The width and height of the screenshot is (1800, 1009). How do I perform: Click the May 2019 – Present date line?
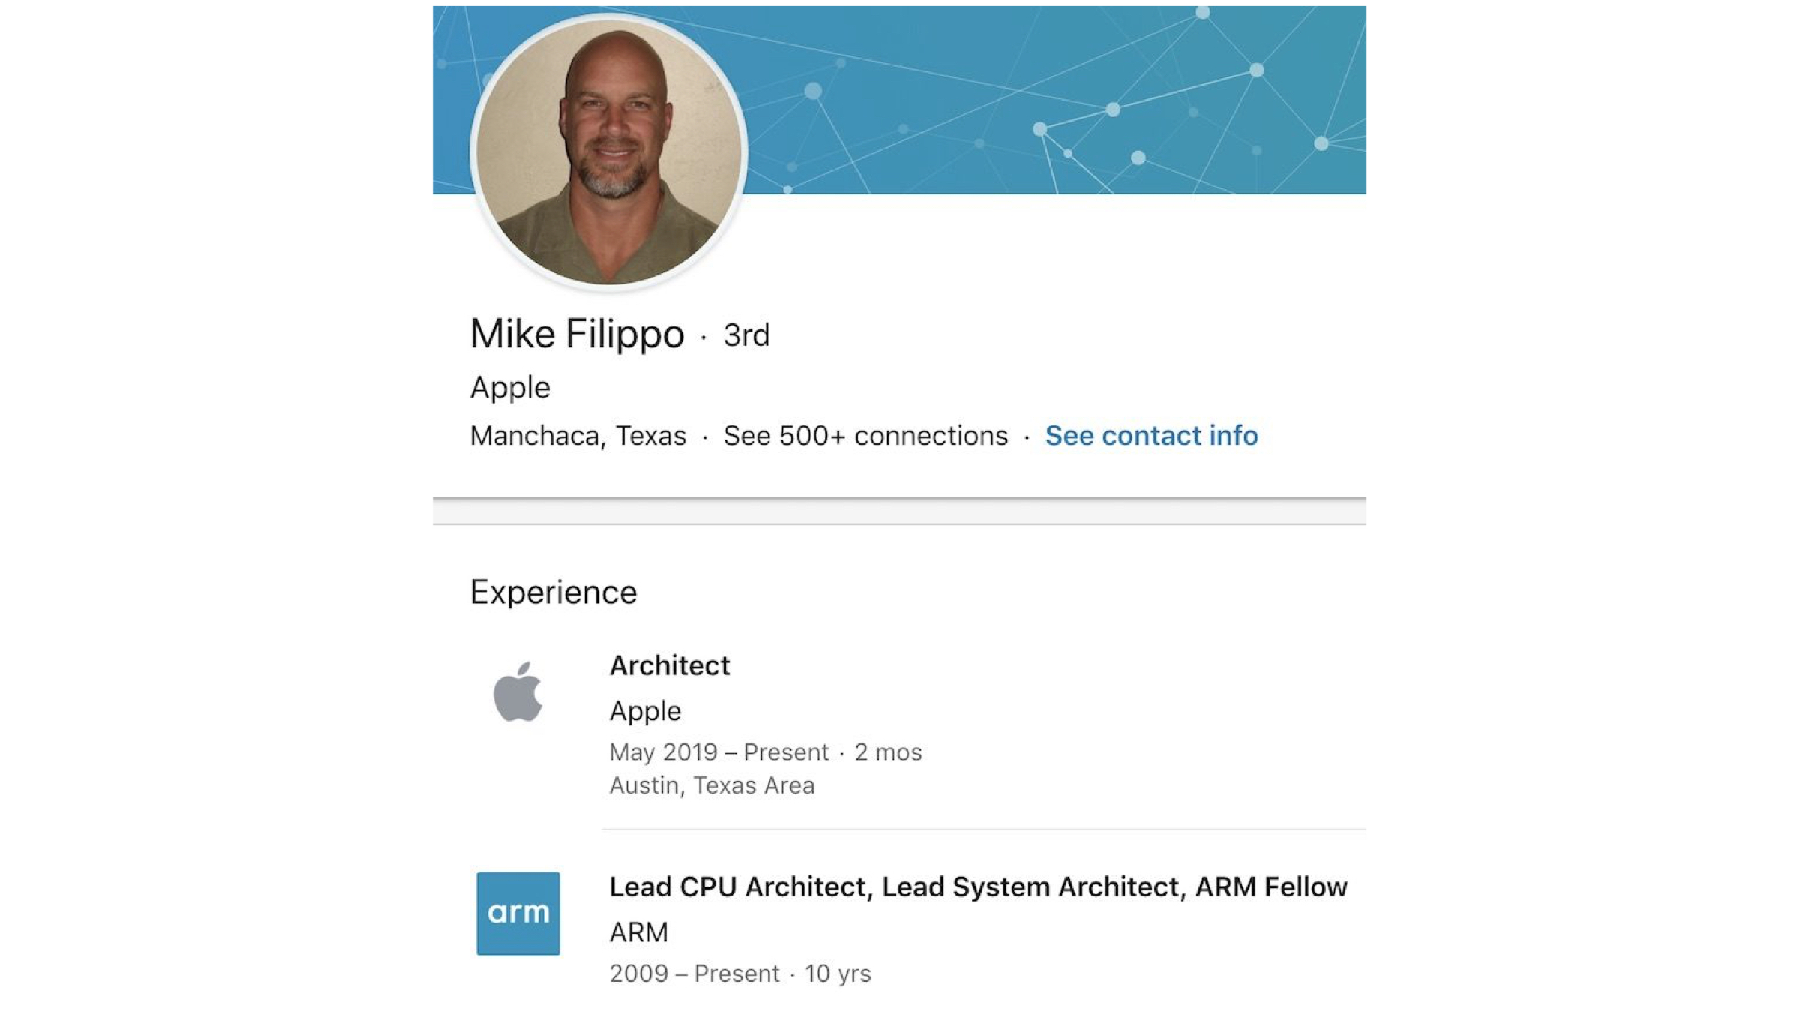(718, 752)
